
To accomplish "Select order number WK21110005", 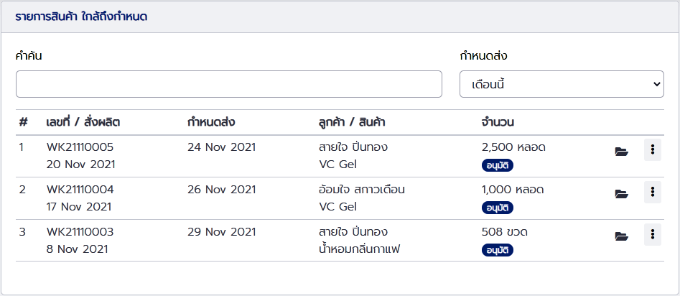I will tap(80, 147).
